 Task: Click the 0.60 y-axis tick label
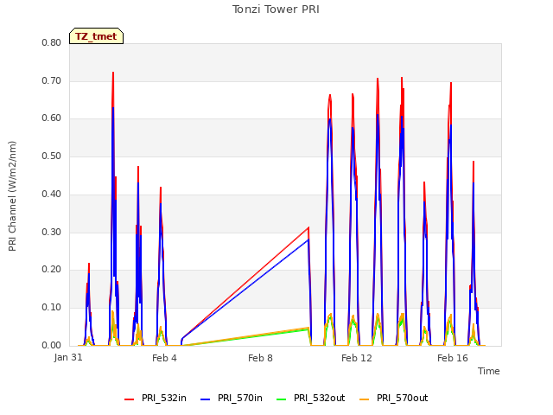click(52, 118)
